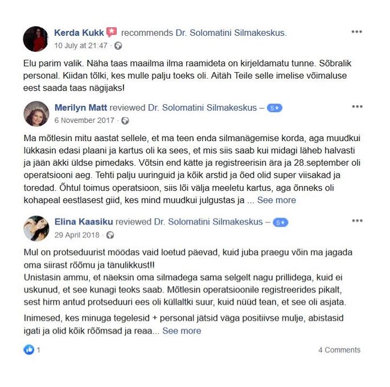Viewport: 390px width, 387px height.
Task: Open Dr. Solomatini Silmakeskus link in Kerda's post
Action: pyautogui.click(x=231, y=33)
